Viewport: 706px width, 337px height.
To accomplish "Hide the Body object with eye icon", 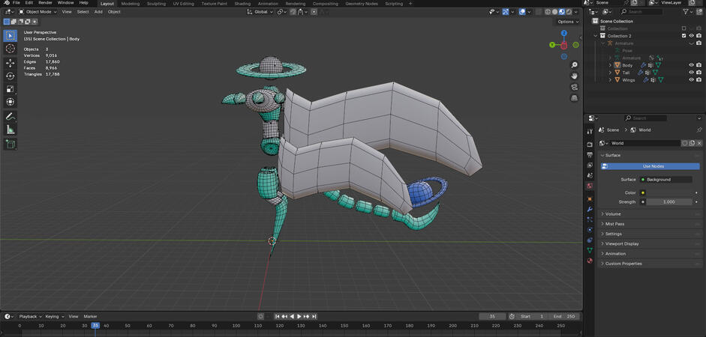I will point(691,65).
